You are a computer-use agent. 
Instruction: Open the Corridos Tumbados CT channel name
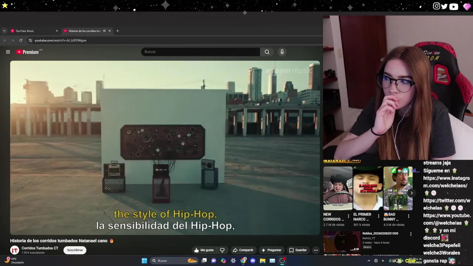(40, 248)
